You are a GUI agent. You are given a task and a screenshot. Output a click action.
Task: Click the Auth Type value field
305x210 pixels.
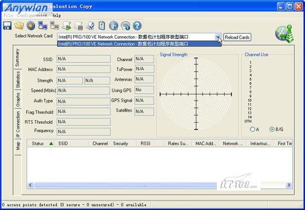pyautogui.click(x=84, y=102)
